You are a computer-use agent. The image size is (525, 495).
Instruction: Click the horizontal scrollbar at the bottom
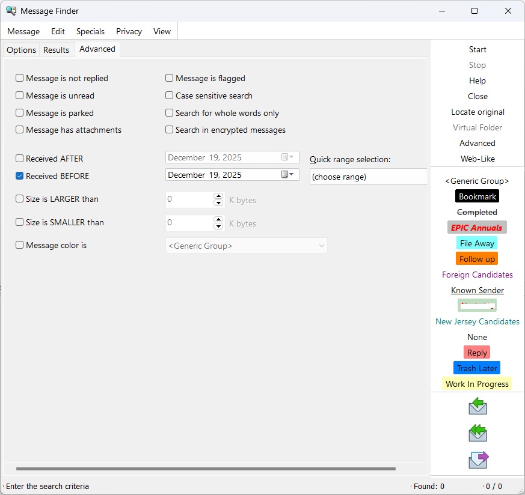coord(206,469)
